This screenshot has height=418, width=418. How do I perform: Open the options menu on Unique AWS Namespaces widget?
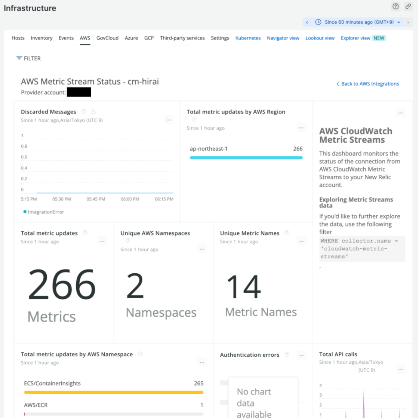[202, 249]
